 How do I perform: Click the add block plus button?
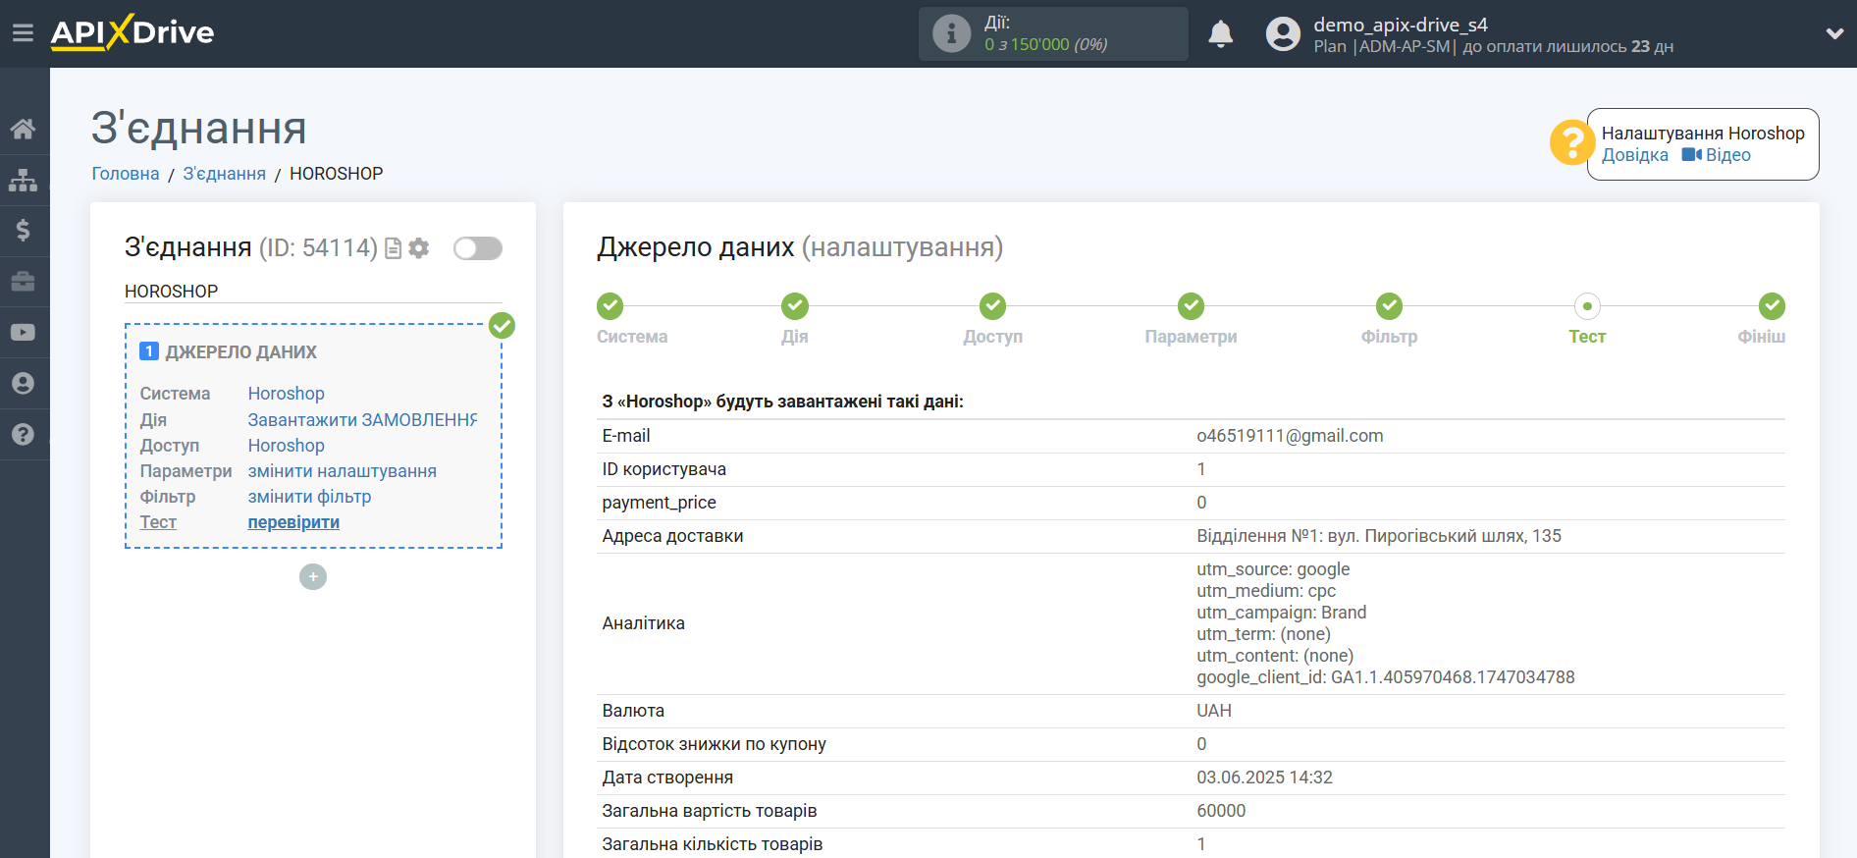[313, 577]
